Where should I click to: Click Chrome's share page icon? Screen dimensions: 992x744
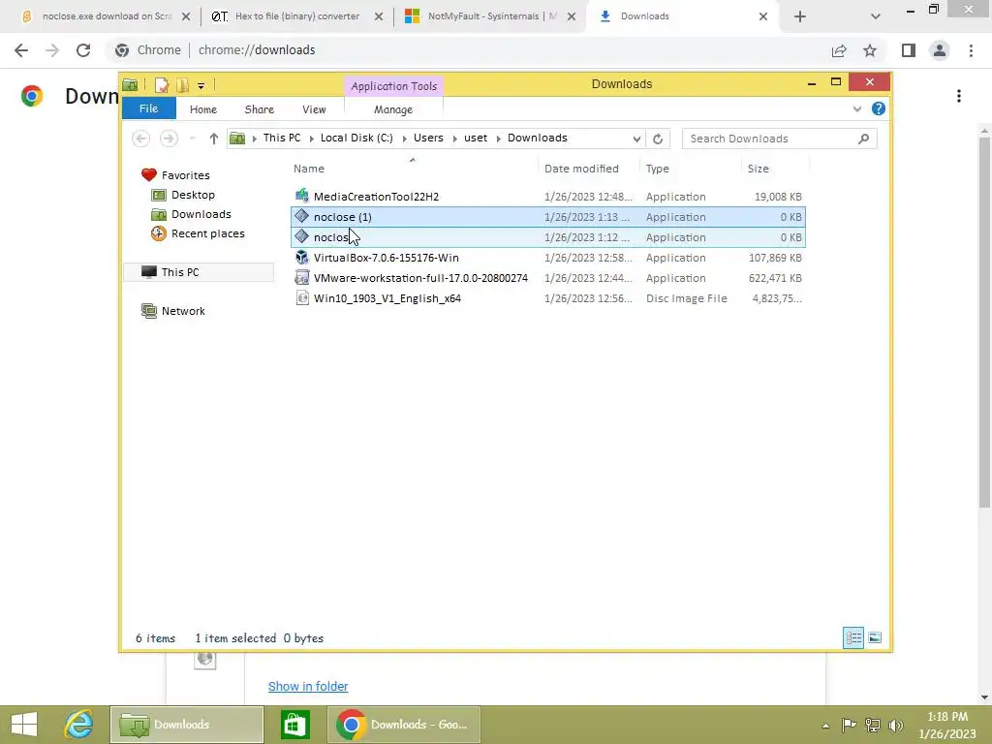point(839,50)
